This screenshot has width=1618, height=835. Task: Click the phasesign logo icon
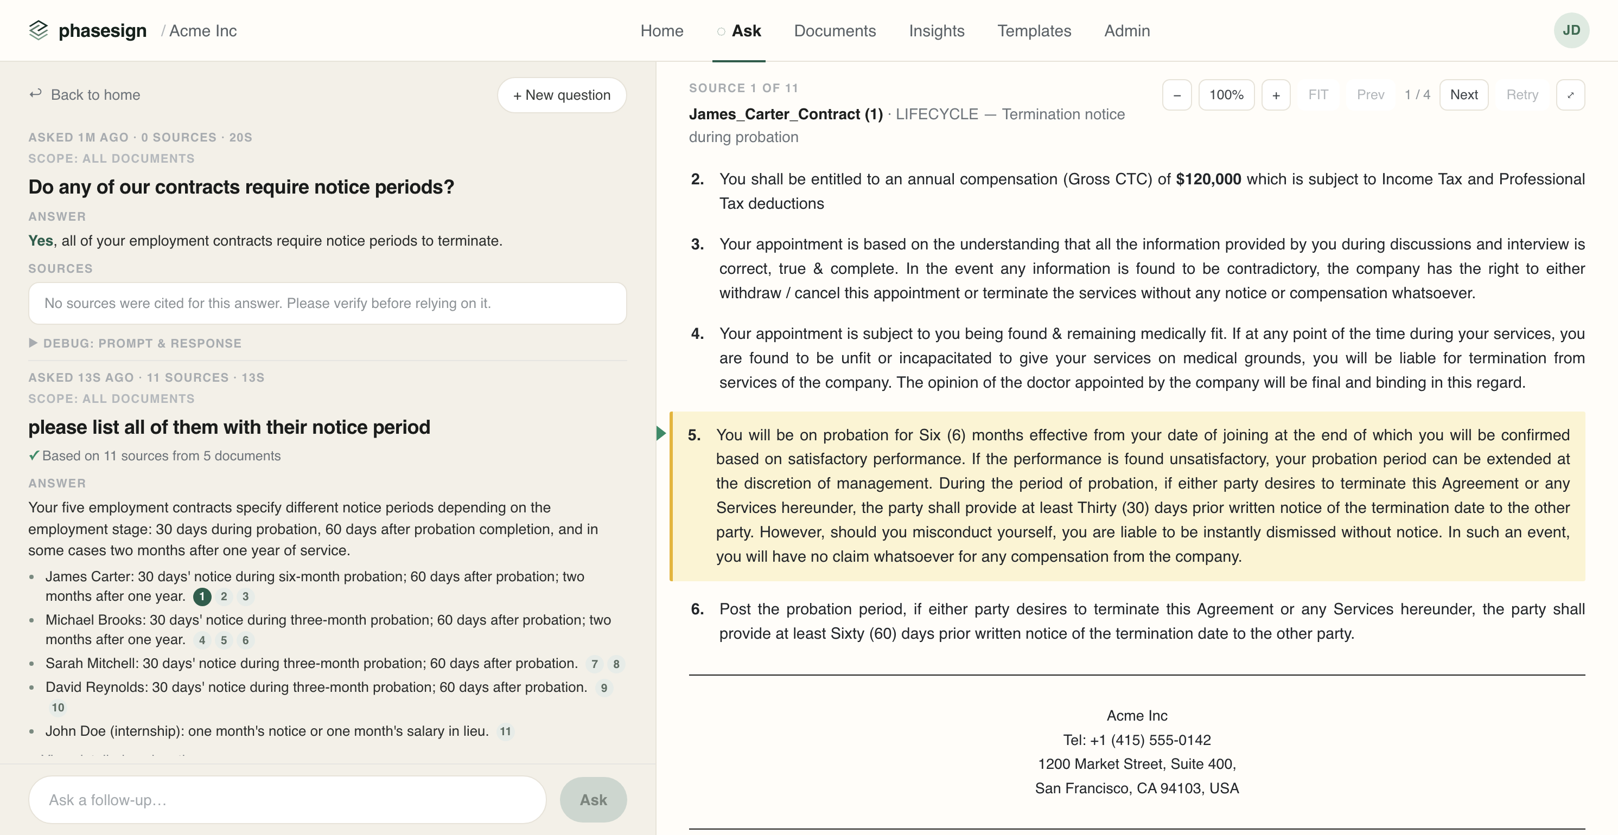pos(39,31)
